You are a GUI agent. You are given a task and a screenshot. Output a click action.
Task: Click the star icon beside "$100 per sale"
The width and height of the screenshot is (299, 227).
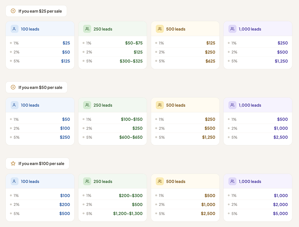(x=13, y=164)
